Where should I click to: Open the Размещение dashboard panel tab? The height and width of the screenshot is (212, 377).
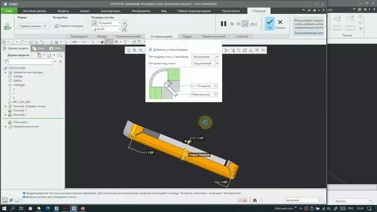point(79,37)
